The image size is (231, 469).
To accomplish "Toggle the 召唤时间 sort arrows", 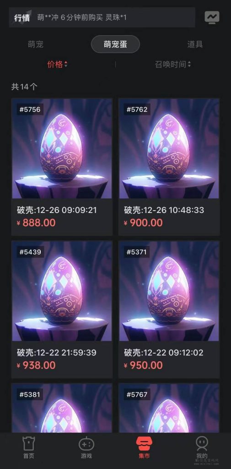I will 189,64.
